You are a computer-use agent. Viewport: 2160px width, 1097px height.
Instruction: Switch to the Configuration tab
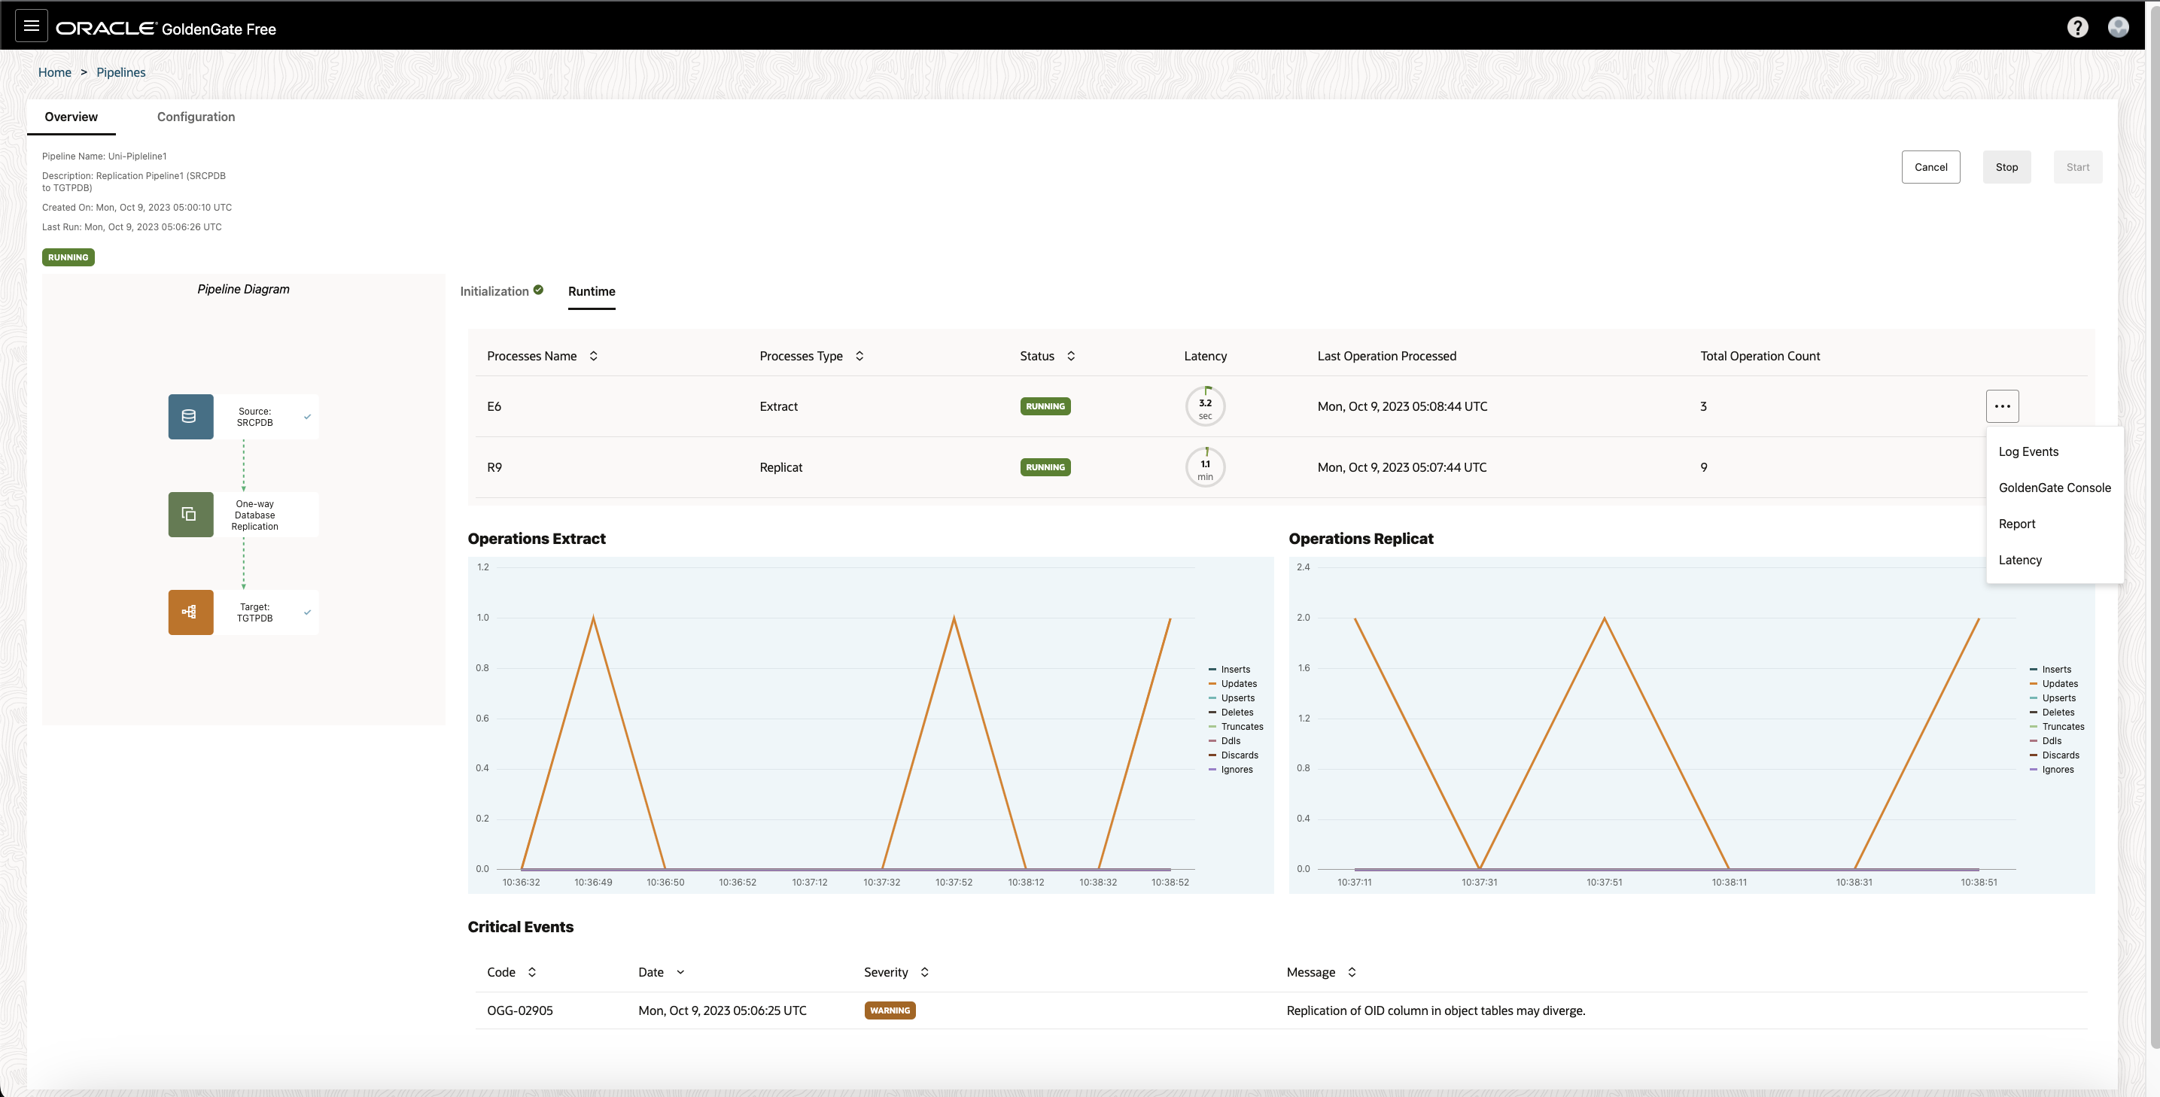pyautogui.click(x=196, y=117)
